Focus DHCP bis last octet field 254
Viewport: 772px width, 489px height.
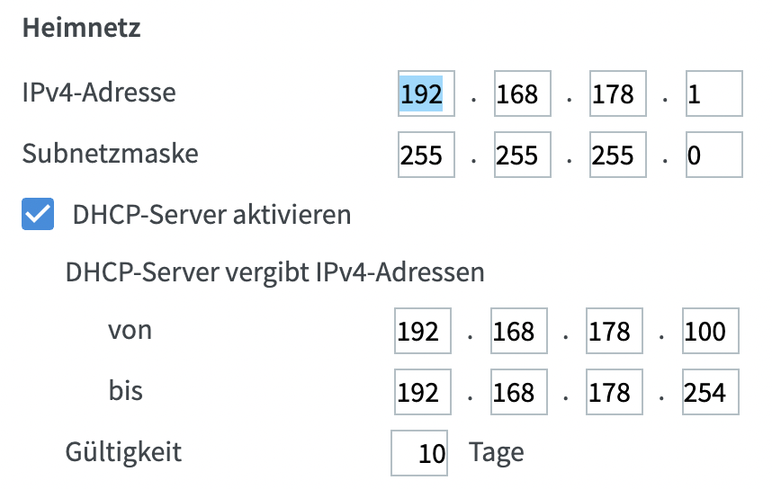(711, 392)
